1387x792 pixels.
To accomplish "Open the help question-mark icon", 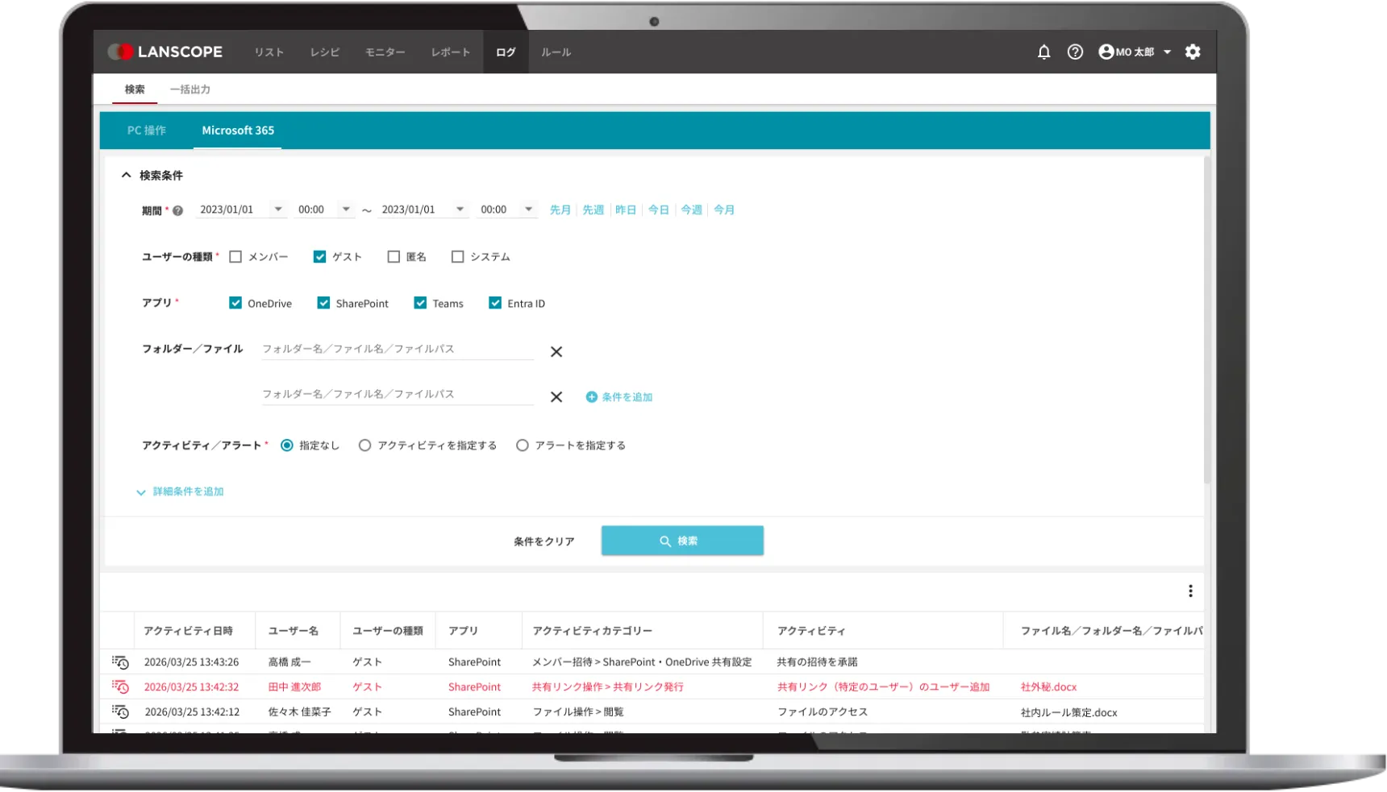I will coord(1075,52).
